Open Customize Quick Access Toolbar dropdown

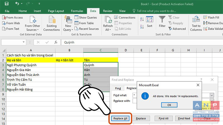tap(39, 4)
